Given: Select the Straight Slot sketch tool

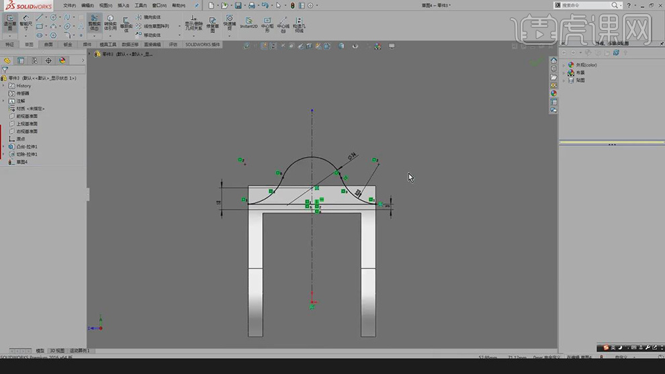Looking at the screenshot, I should (40, 35).
